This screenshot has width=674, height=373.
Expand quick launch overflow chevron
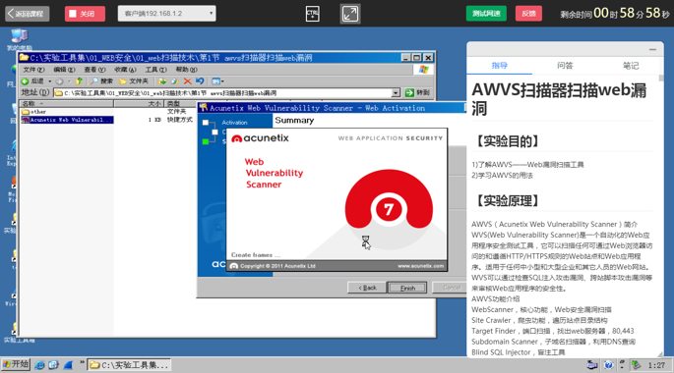tap(82, 363)
